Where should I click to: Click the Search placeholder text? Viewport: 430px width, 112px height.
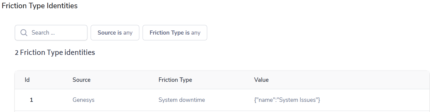pos(43,33)
